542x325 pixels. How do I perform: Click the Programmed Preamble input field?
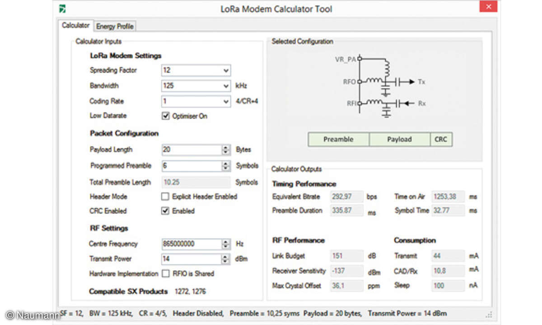click(192, 166)
